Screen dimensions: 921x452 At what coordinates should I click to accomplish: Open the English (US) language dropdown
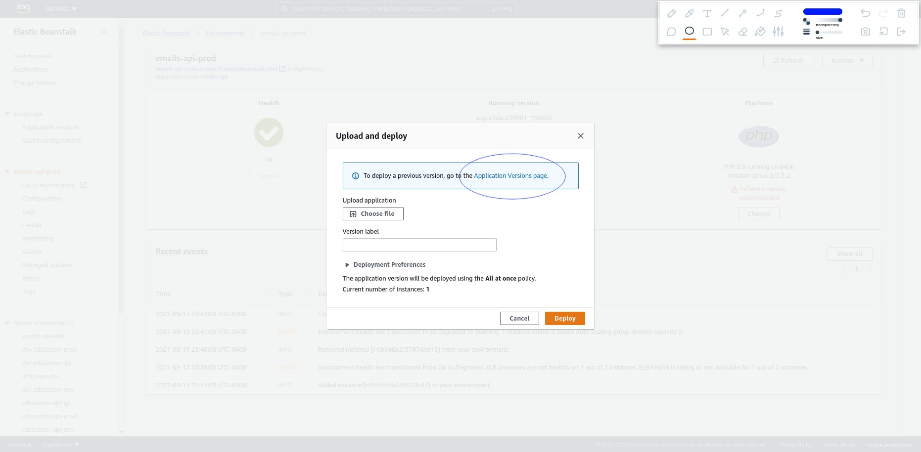[61, 445]
